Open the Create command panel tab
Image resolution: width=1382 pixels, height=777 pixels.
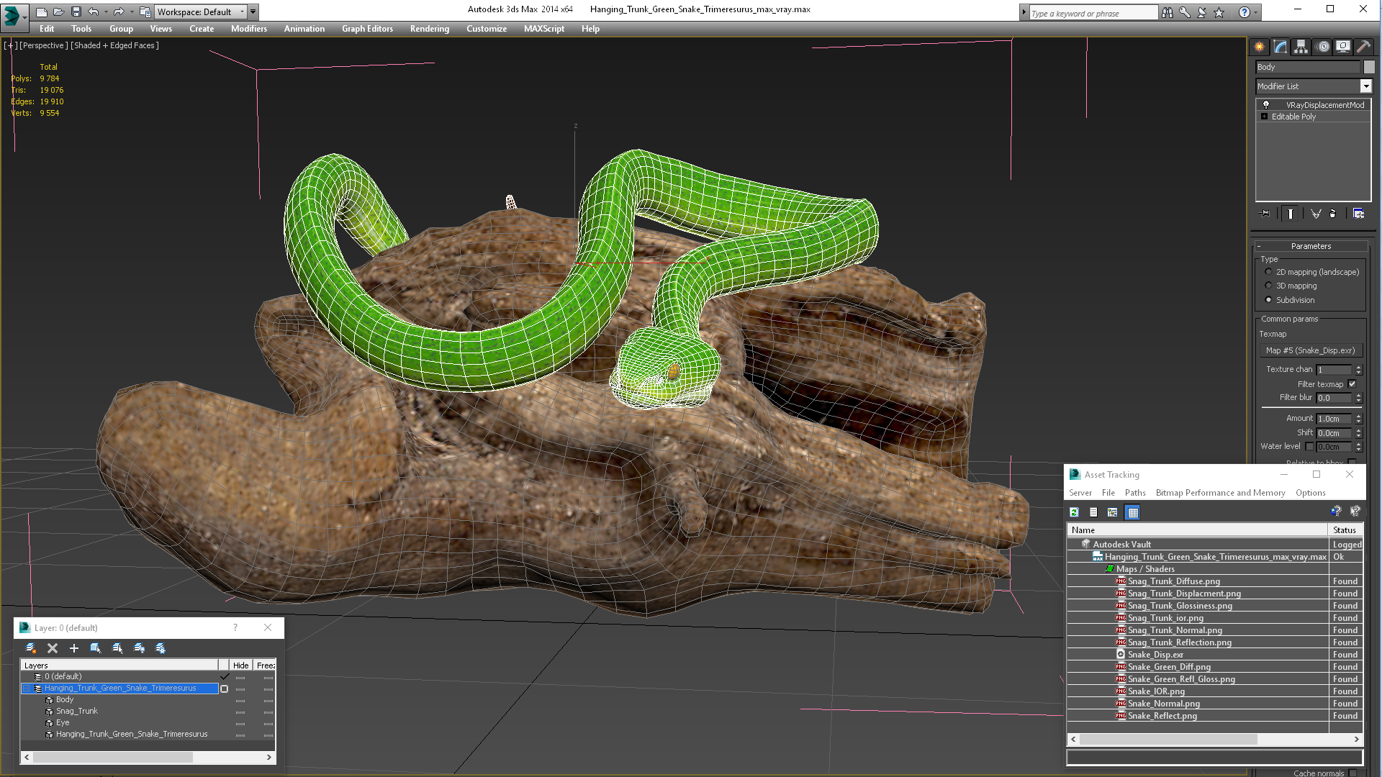coord(1259,47)
